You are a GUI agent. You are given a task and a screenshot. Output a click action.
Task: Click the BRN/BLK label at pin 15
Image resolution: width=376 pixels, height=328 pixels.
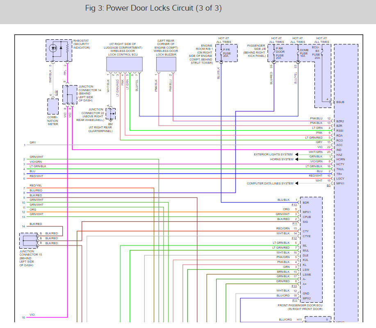(x=283, y=272)
